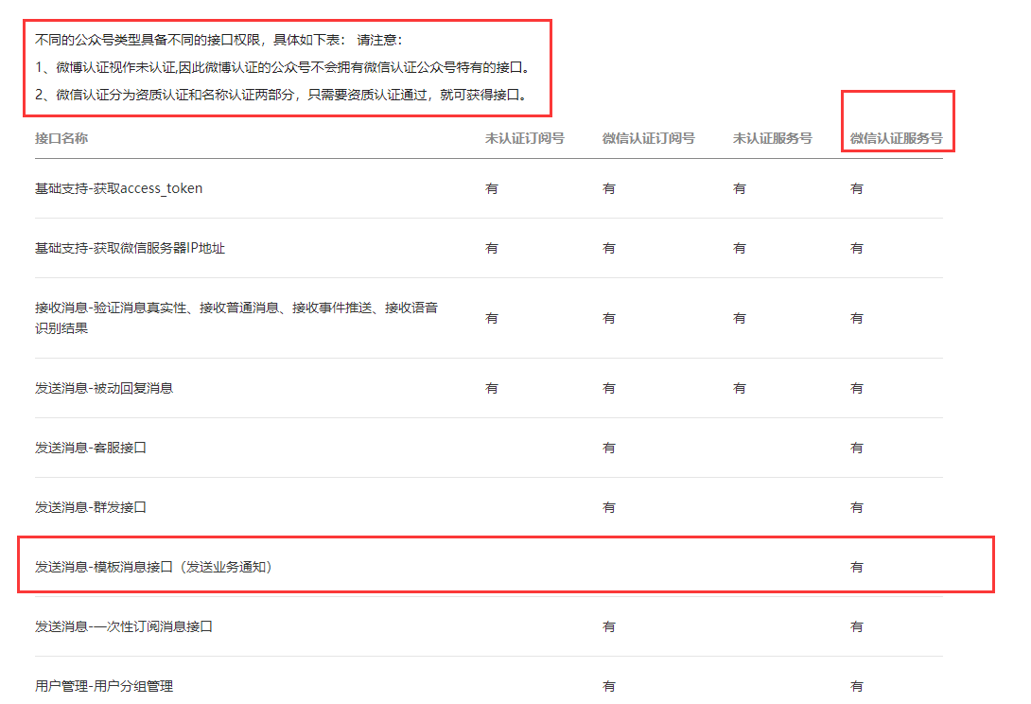Click 有 for 获取微信服务器IP地址 under 微信认证订阅号

pos(609,248)
